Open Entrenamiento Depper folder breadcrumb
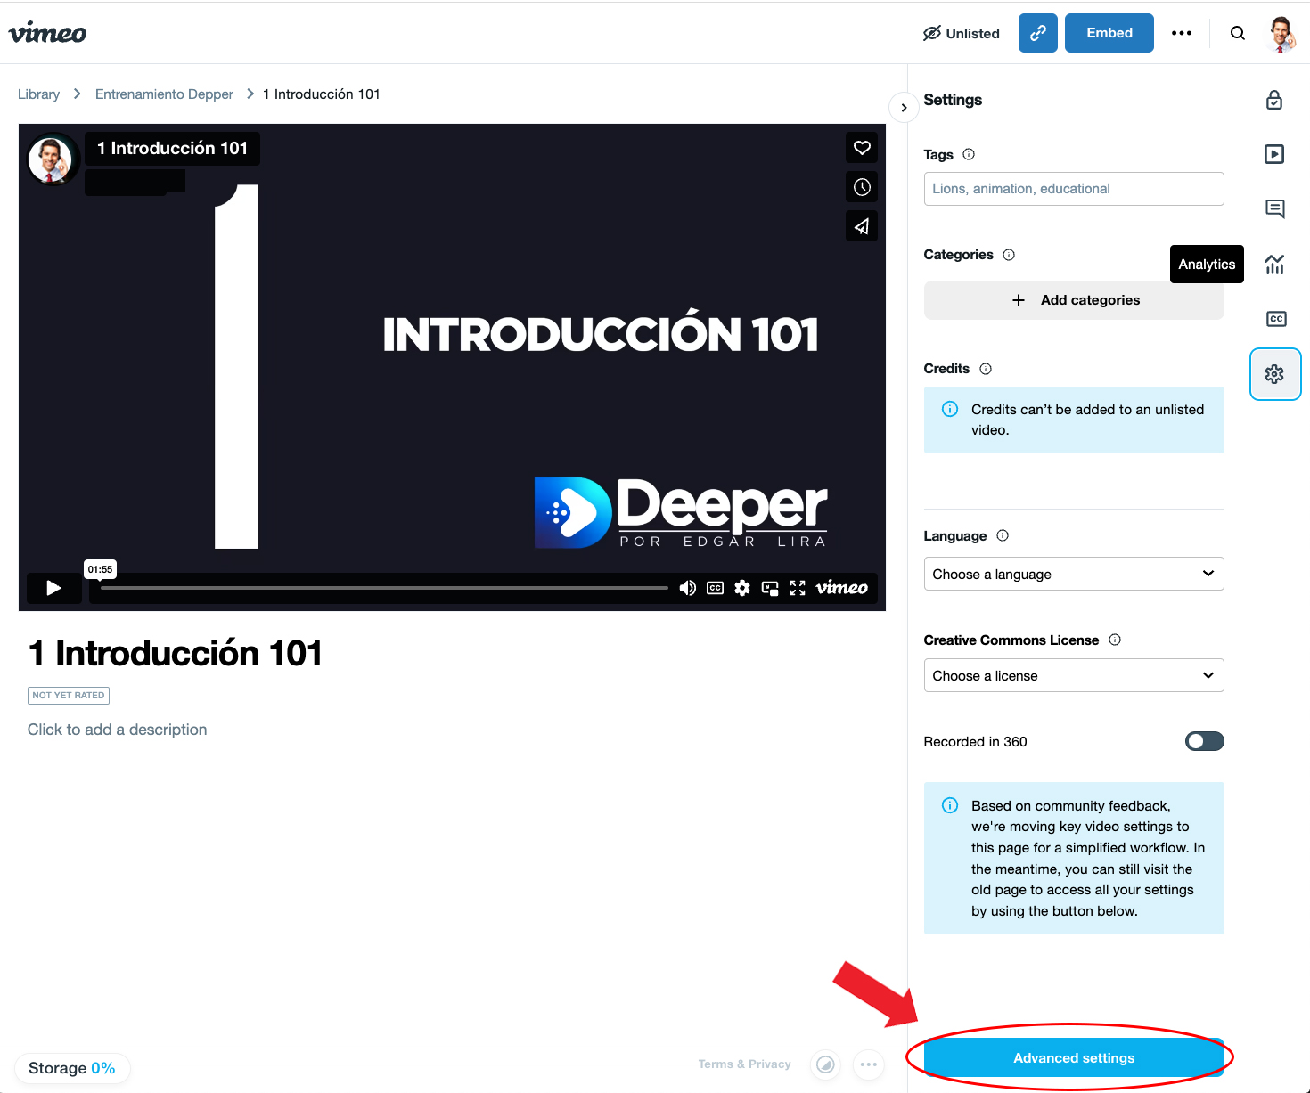Screen dimensions: 1310x1093 [164, 94]
